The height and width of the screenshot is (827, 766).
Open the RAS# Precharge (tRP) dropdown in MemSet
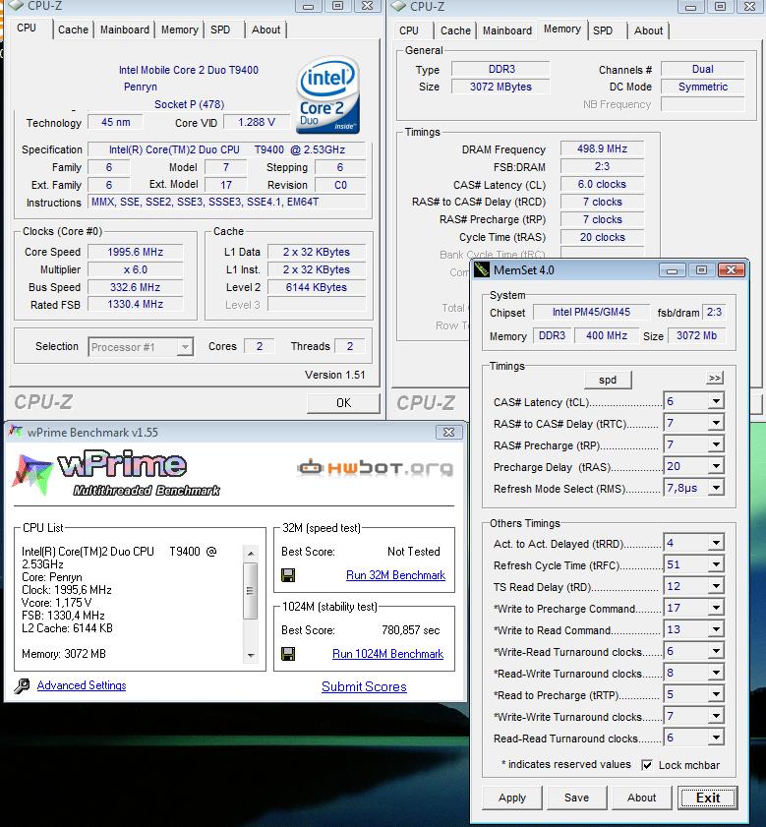click(x=716, y=444)
